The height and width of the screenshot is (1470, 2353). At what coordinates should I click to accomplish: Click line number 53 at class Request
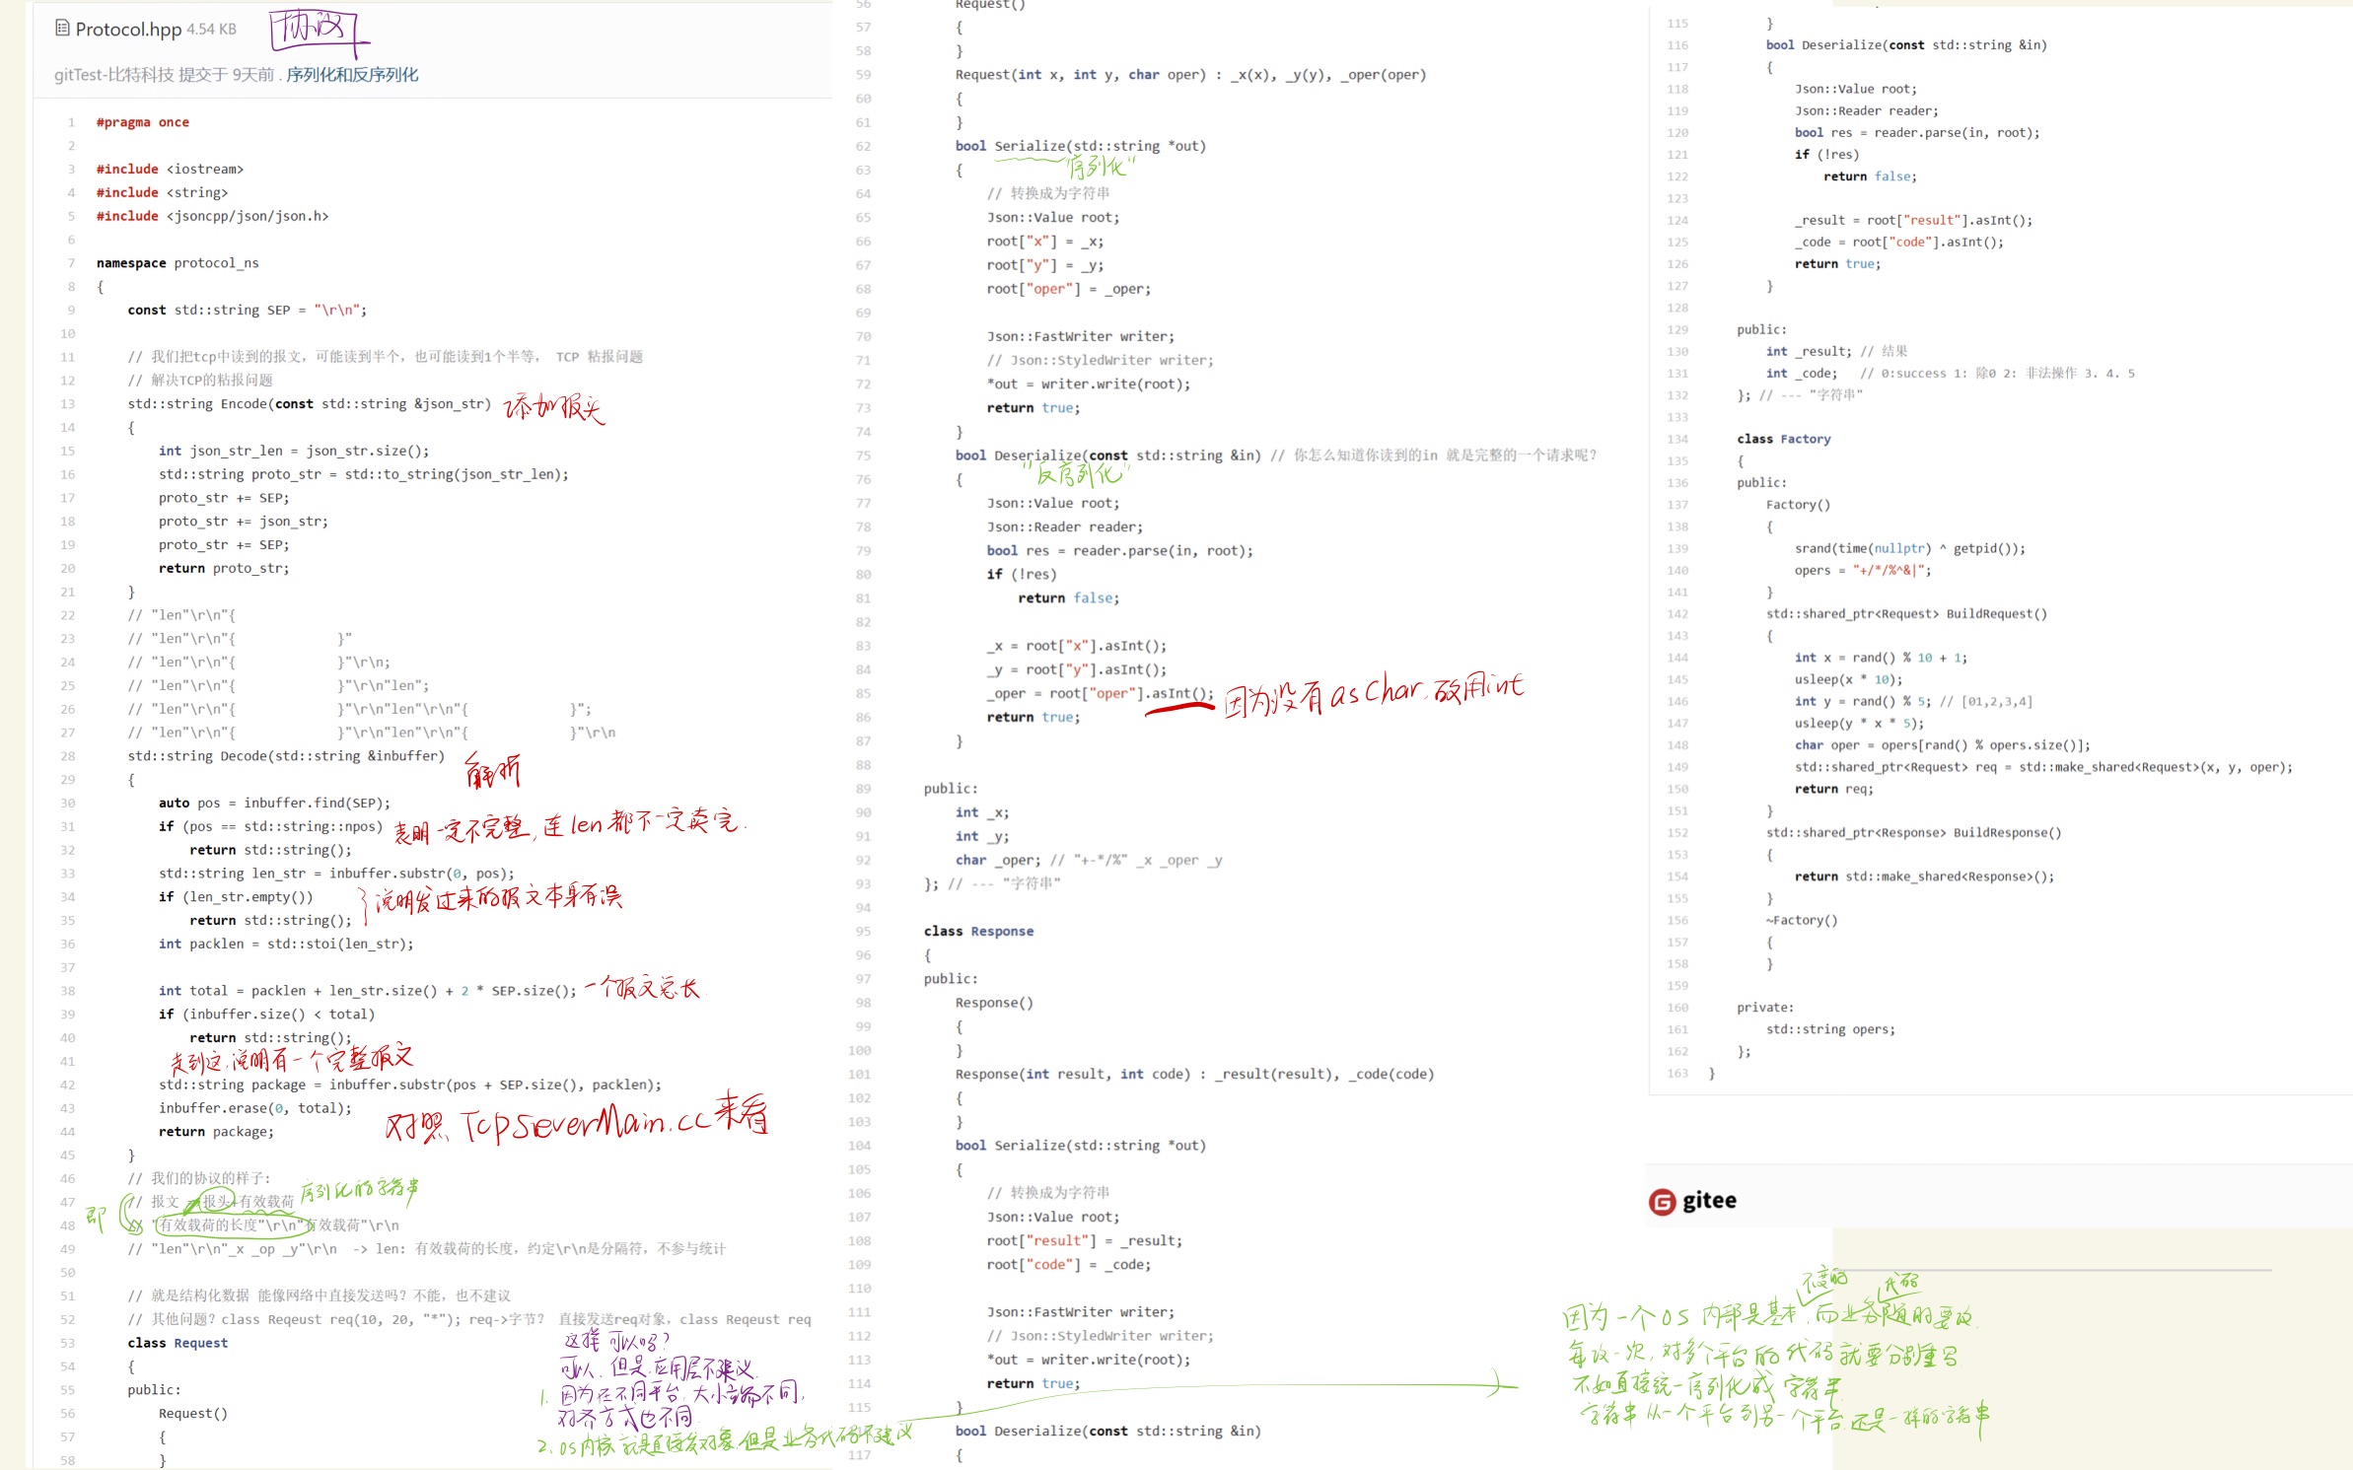pos(68,1343)
